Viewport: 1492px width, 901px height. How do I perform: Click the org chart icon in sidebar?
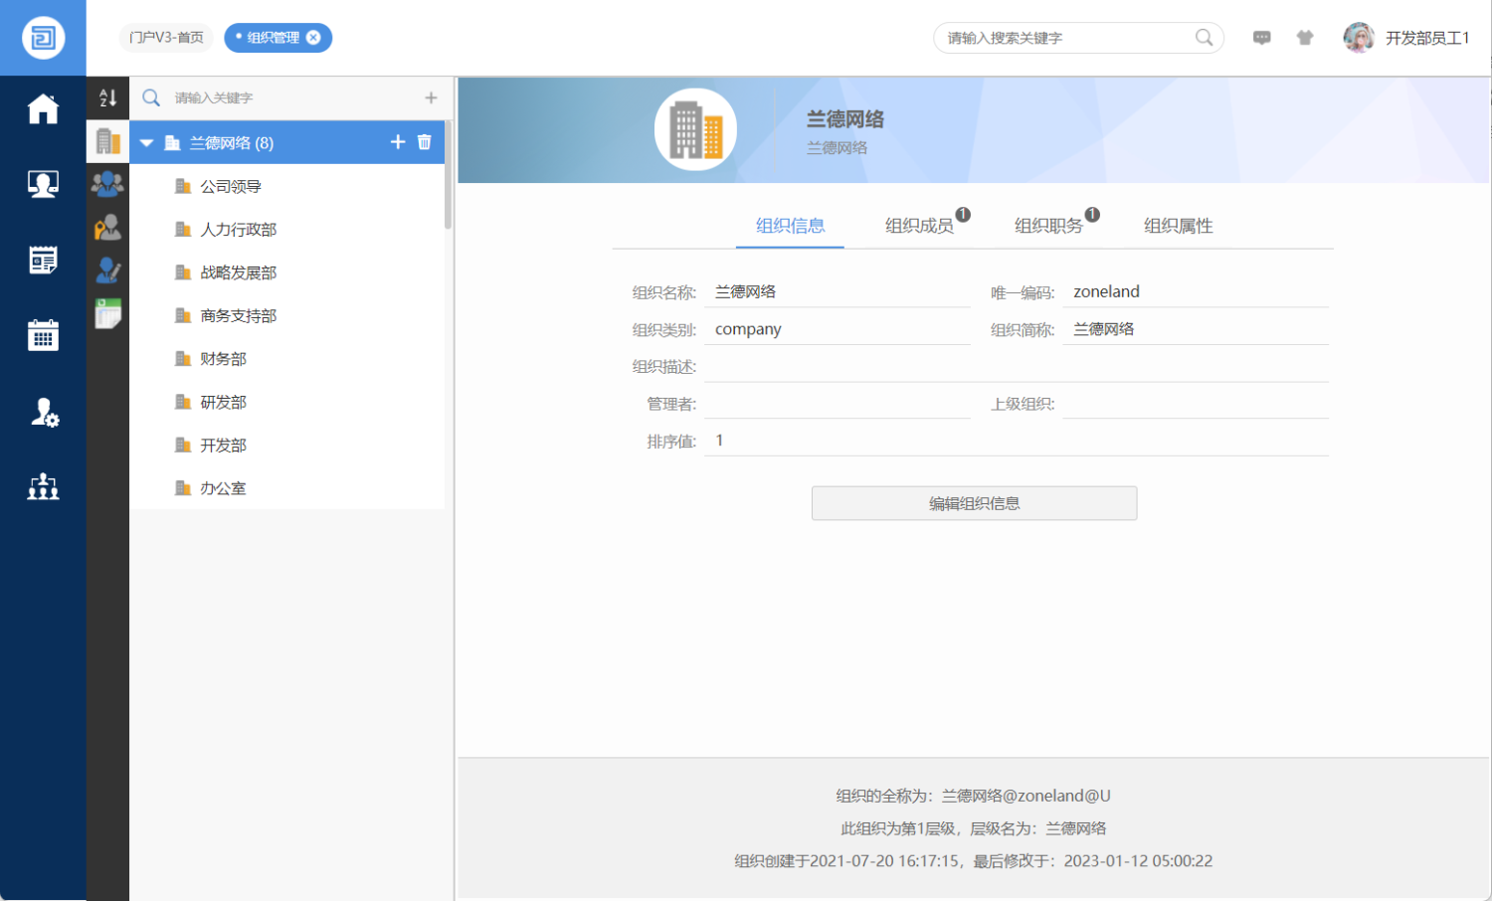[x=43, y=486]
